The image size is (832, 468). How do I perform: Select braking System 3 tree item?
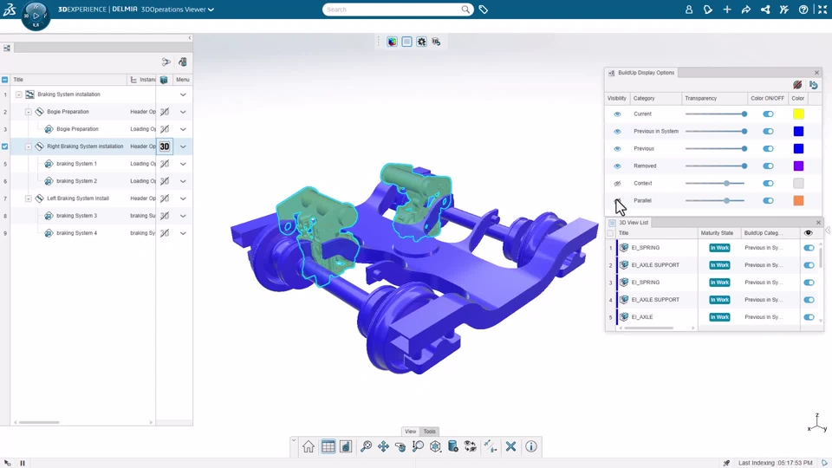pos(76,216)
